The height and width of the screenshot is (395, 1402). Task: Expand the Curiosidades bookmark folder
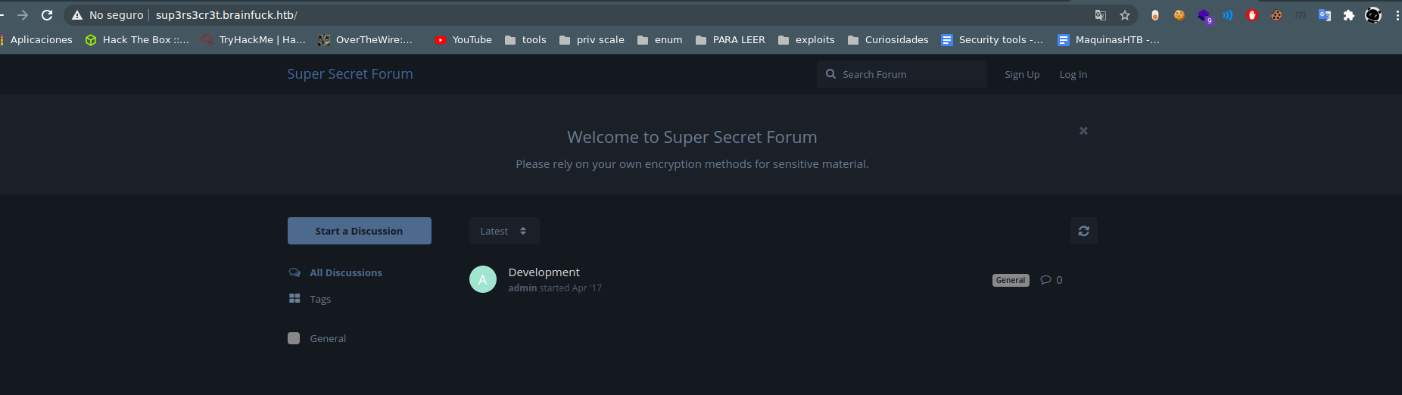888,40
